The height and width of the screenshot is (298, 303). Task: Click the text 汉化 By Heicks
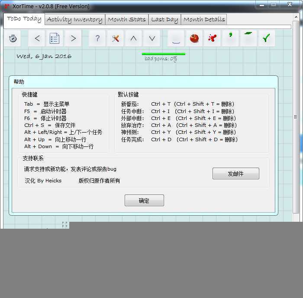(43, 181)
